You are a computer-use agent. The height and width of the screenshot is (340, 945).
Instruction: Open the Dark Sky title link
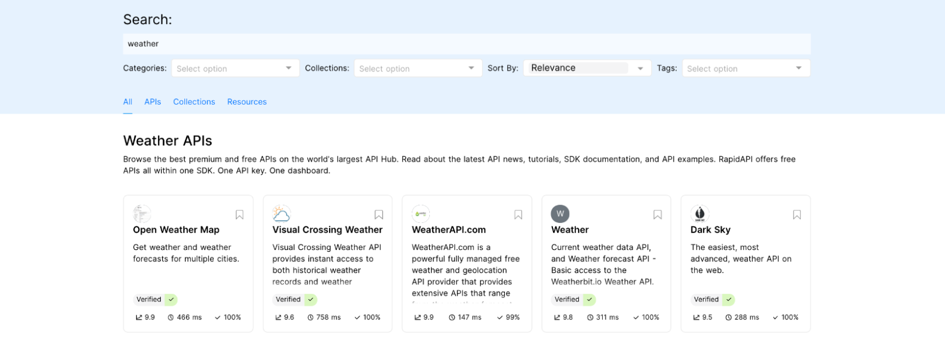(x=710, y=230)
